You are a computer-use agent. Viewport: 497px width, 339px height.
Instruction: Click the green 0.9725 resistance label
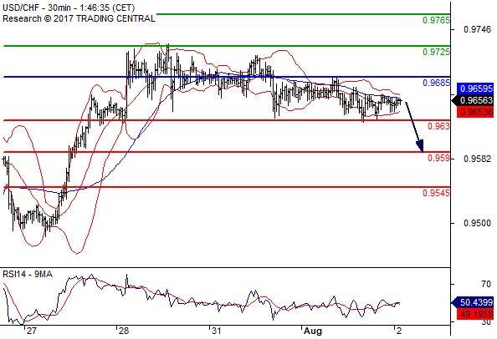pyautogui.click(x=436, y=52)
